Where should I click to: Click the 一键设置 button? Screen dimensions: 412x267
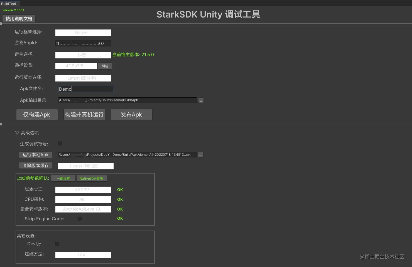click(x=63, y=178)
